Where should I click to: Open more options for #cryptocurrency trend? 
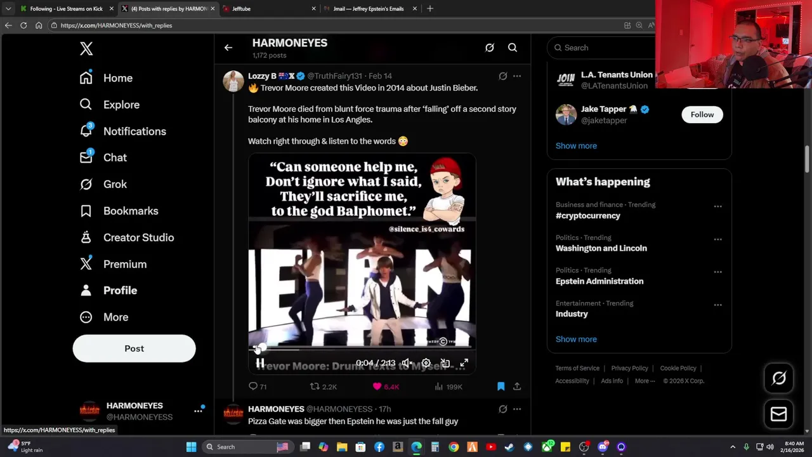(717, 206)
